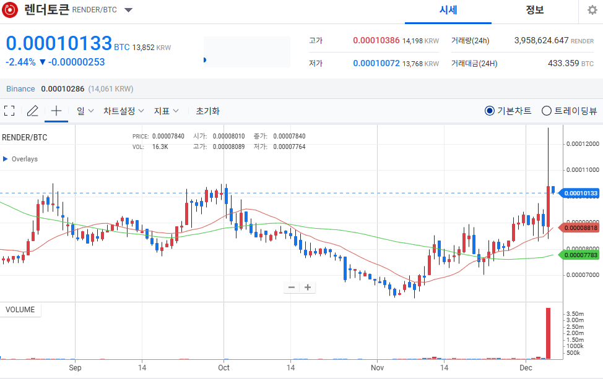Click the price drop arrow indicator
603x379 pixels.
click(41, 62)
